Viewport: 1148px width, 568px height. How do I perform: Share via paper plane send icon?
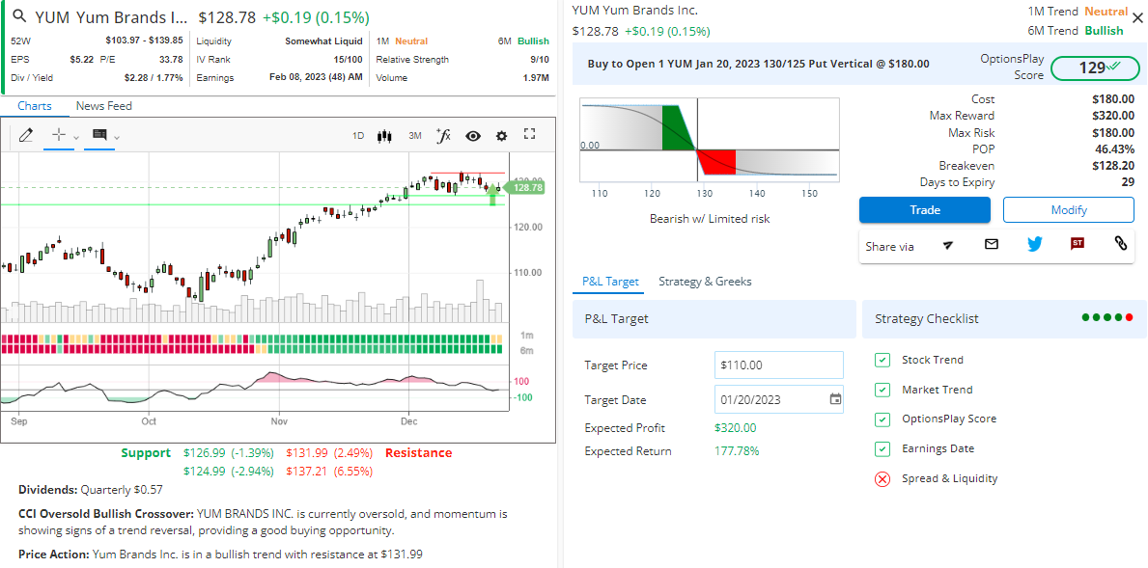coord(948,245)
